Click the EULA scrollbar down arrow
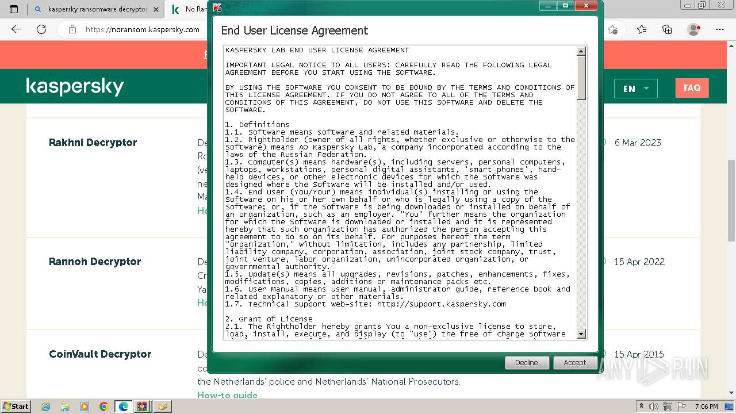Viewport: 736px width, 414px height. point(581,333)
